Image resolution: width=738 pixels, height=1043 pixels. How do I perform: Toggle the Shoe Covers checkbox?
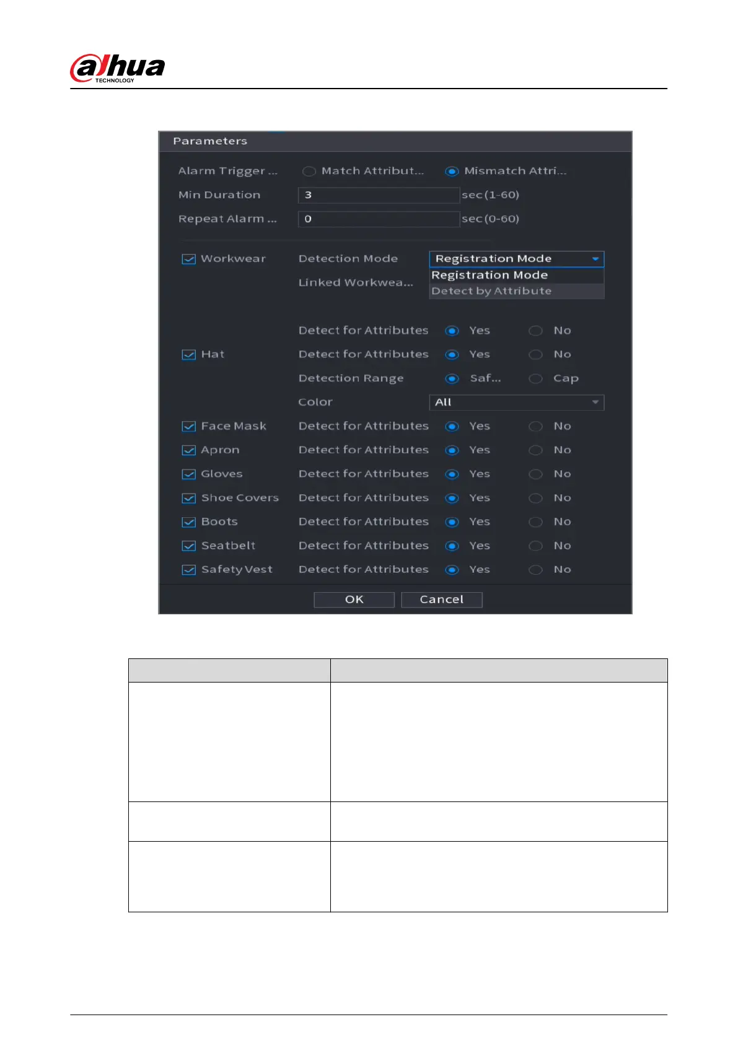click(x=189, y=499)
